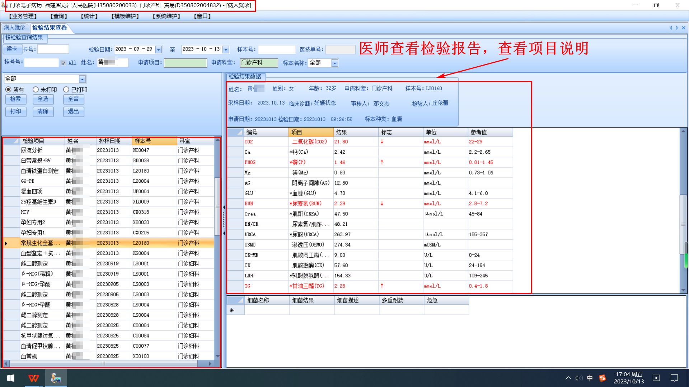Close the current tab with the X icon
The height and width of the screenshot is (387, 689).
click(684, 28)
